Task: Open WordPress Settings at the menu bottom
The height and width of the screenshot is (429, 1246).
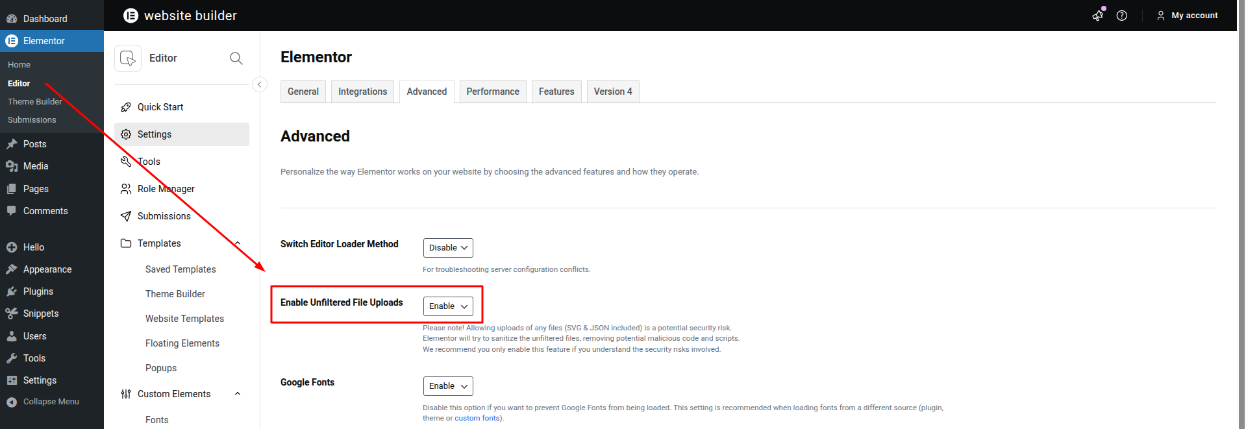Action: (40, 380)
